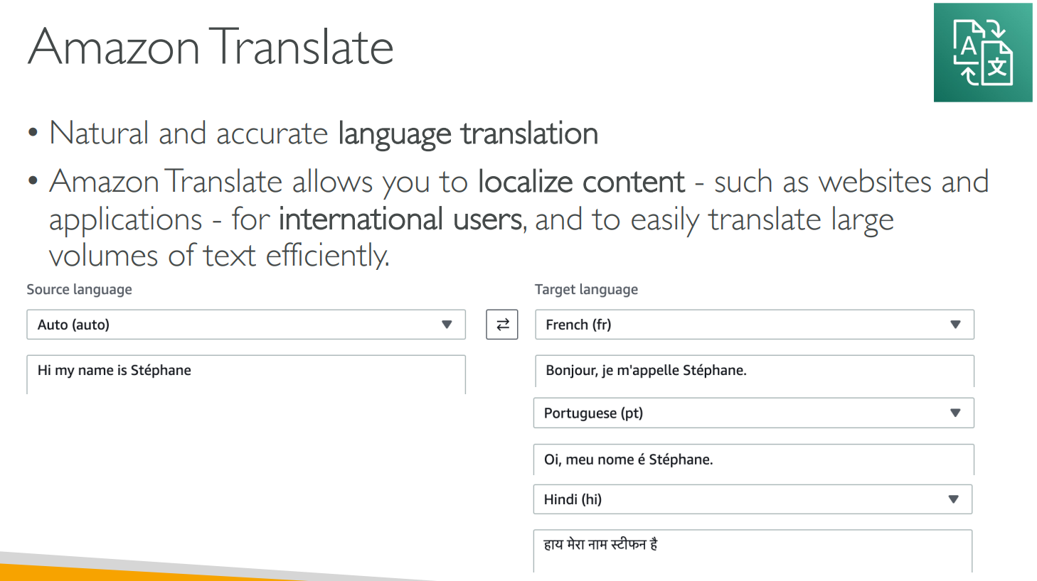Click the bold "language translation" text

point(467,134)
